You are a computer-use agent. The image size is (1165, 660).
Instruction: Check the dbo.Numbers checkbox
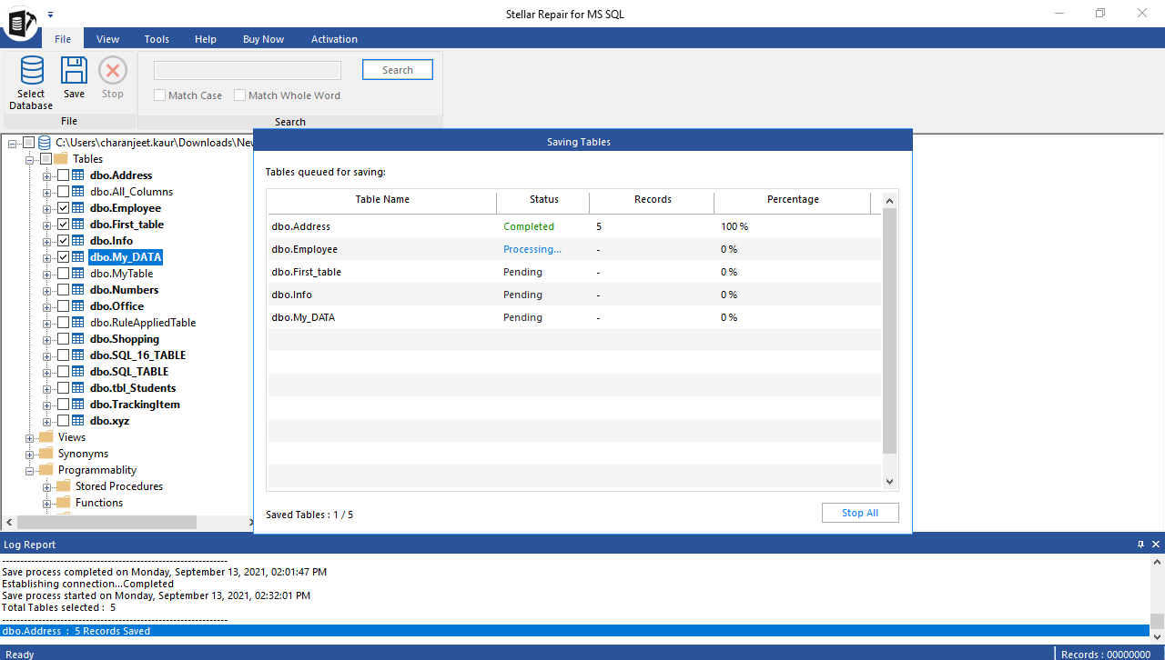coord(63,290)
